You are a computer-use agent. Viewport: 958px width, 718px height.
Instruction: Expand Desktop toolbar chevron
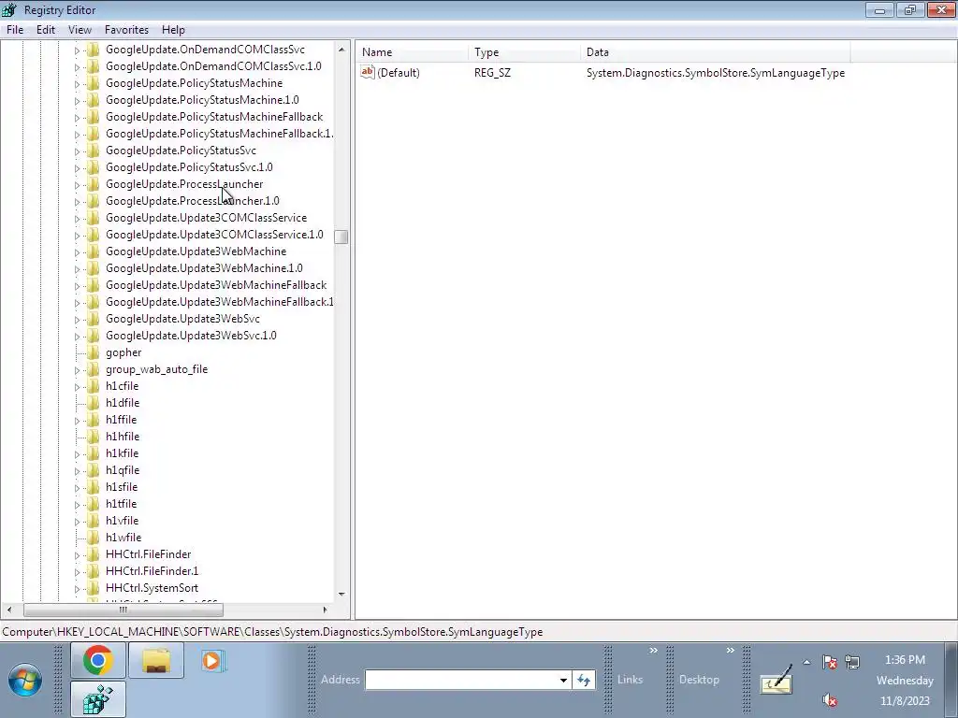click(x=730, y=651)
